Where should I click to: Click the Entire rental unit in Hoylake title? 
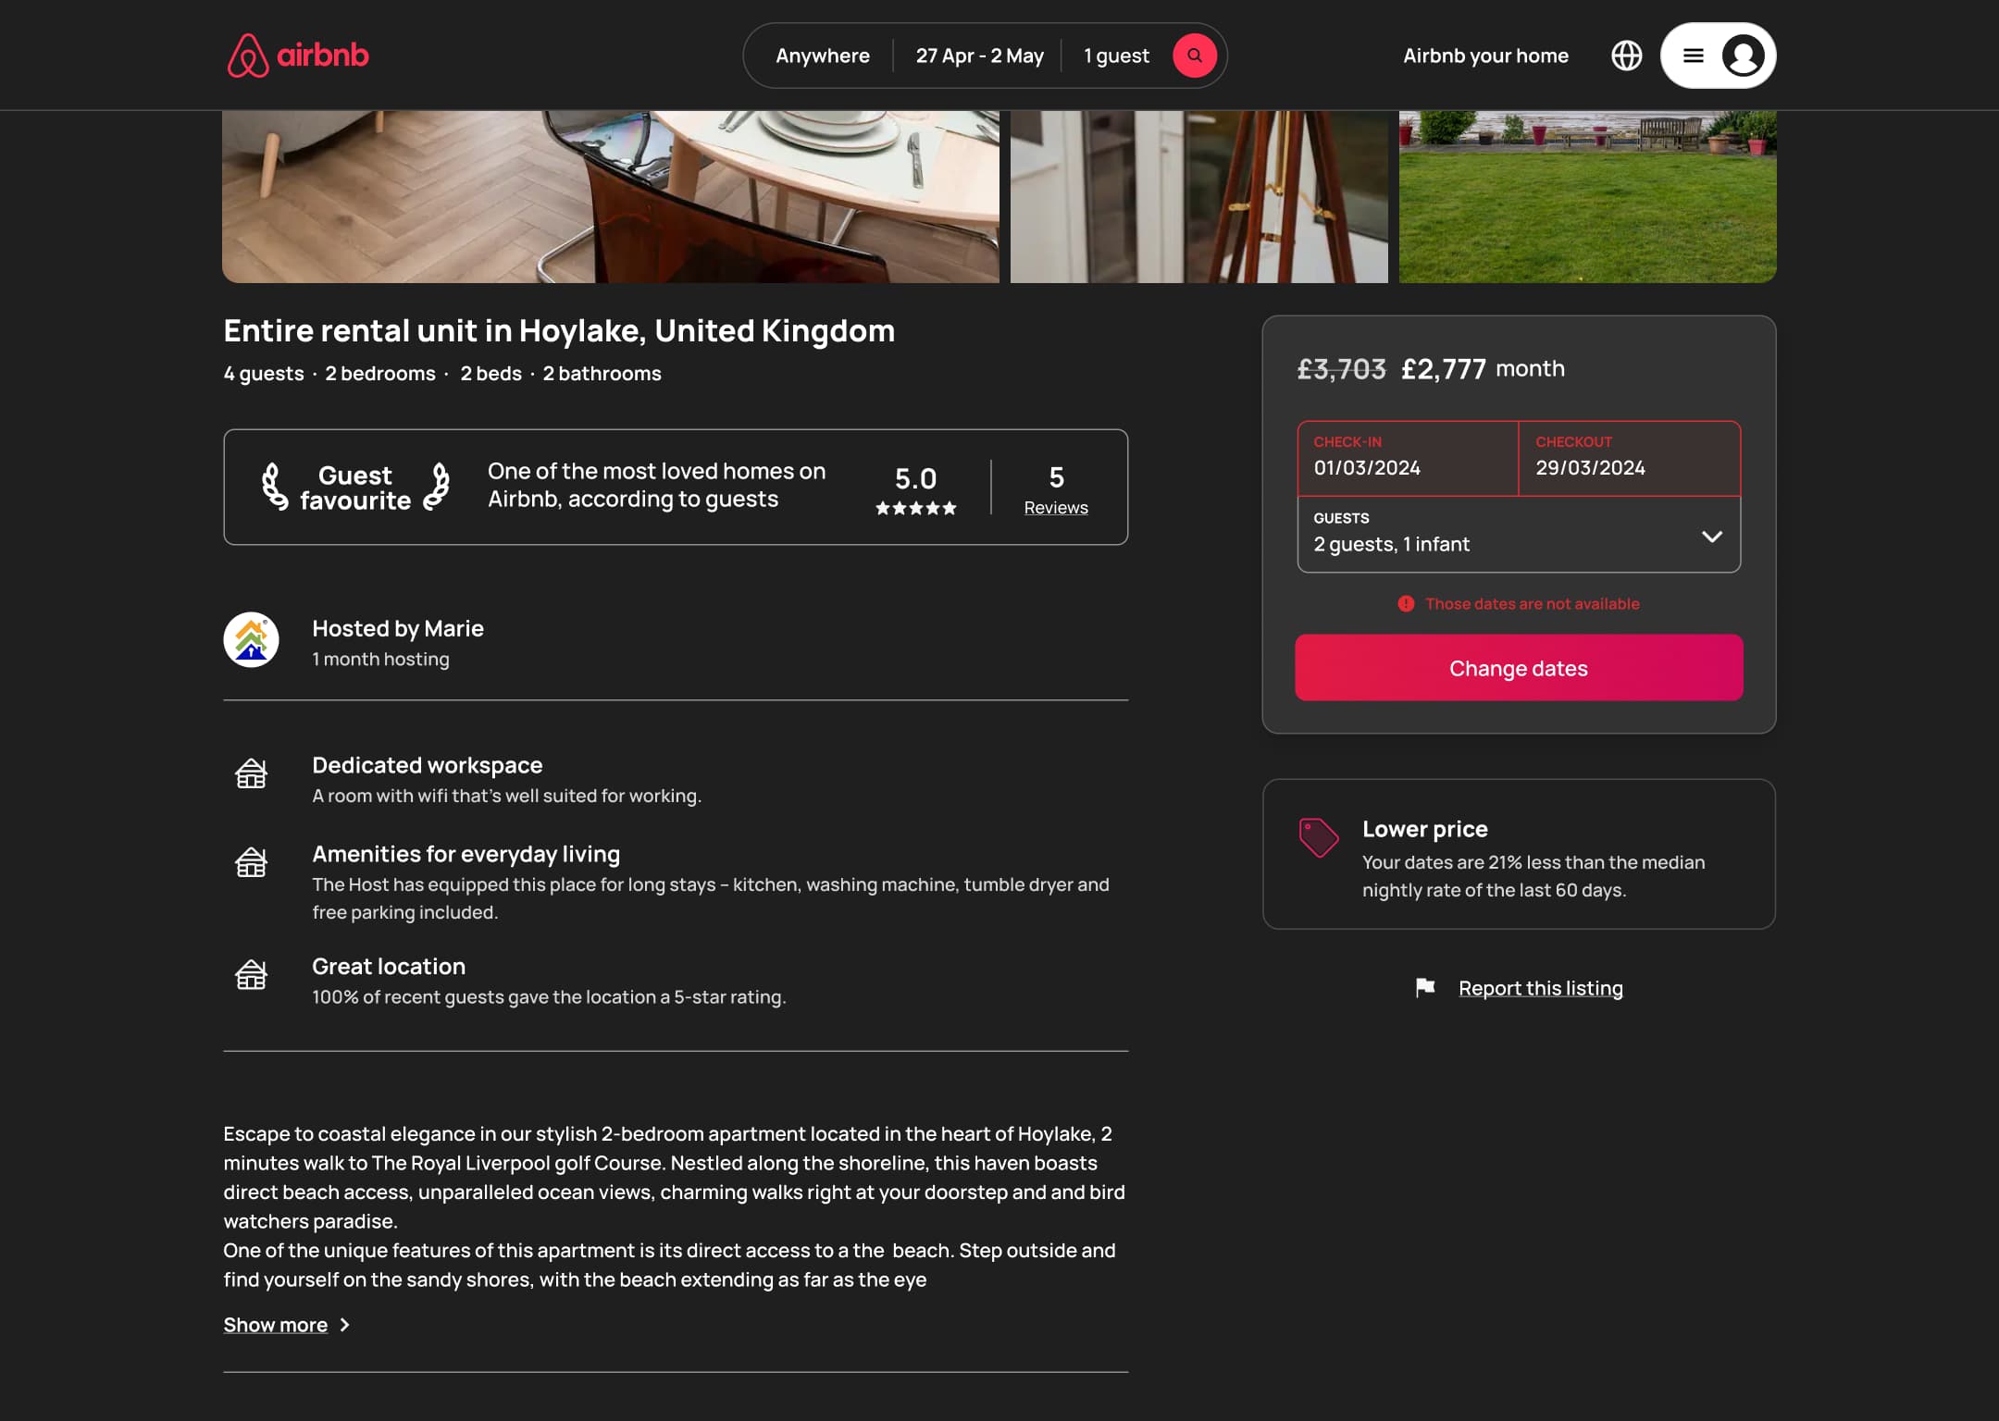pyautogui.click(x=559, y=330)
